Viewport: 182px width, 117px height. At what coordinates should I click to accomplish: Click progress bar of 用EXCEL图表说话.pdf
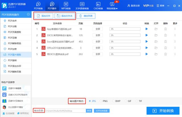pyautogui.click(x=125, y=54)
